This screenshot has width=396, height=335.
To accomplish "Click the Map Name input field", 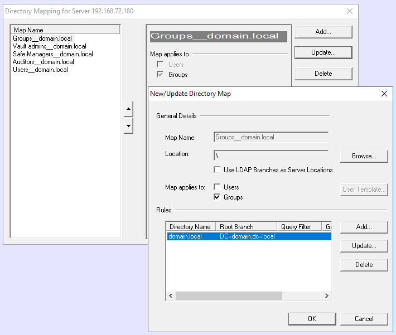I will point(271,137).
